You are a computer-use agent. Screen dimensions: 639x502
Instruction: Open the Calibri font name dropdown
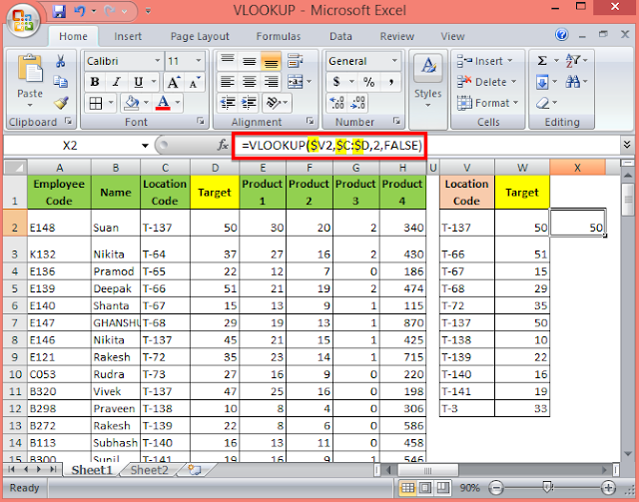click(x=158, y=61)
